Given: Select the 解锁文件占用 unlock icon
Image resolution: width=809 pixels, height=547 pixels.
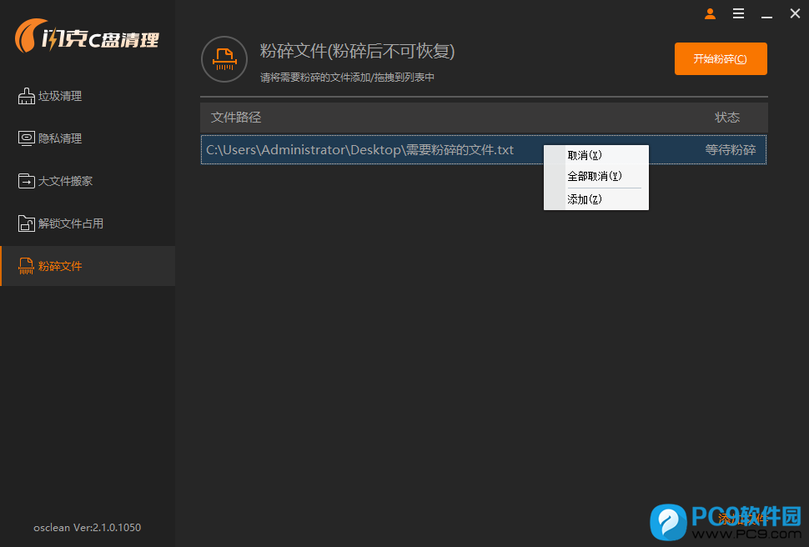Looking at the screenshot, I should 27,223.
